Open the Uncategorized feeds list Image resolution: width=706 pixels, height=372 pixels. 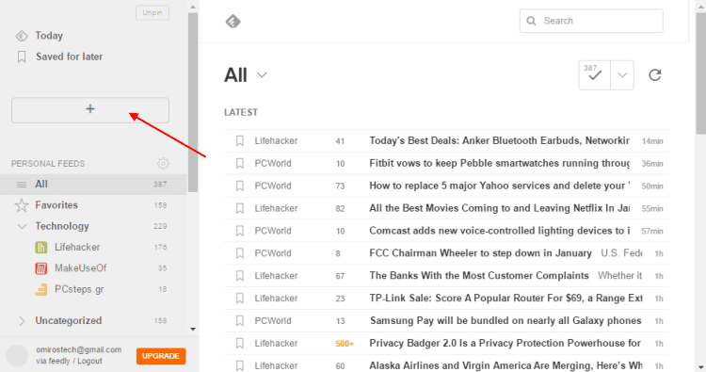point(69,320)
